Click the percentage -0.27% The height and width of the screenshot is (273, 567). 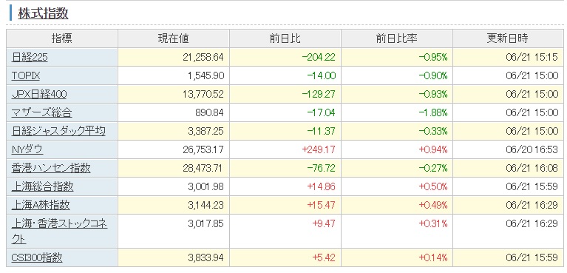click(433, 168)
